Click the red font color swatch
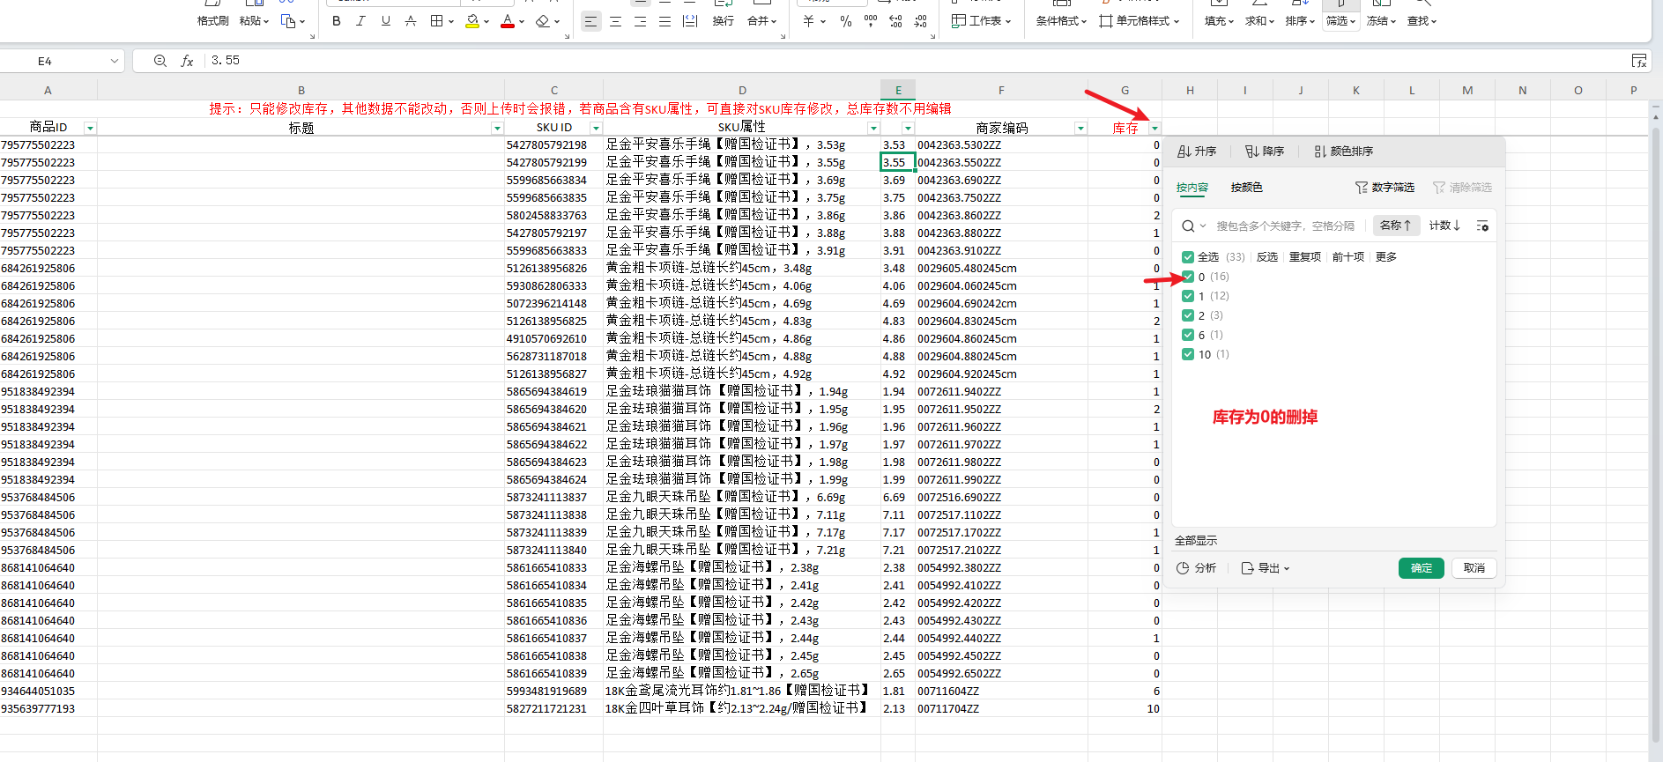Image resolution: width=1663 pixels, height=762 pixels. pos(508,21)
